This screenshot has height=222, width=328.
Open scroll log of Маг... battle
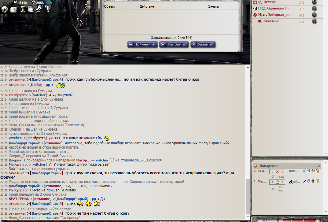tap(318, 181)
